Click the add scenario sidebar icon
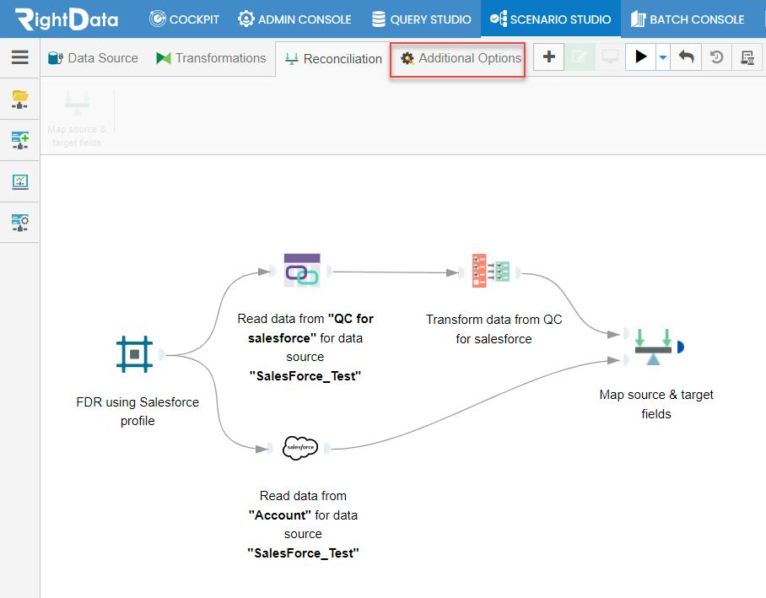 pos(20,140)
